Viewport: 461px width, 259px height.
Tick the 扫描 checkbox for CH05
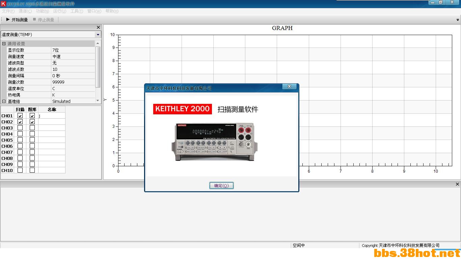pyautogui.click(x=20, y=140)
